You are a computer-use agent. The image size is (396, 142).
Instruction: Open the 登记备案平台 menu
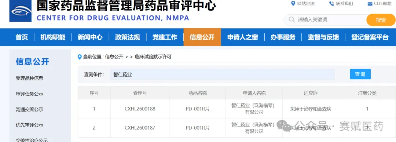click(x=370, y=37)
